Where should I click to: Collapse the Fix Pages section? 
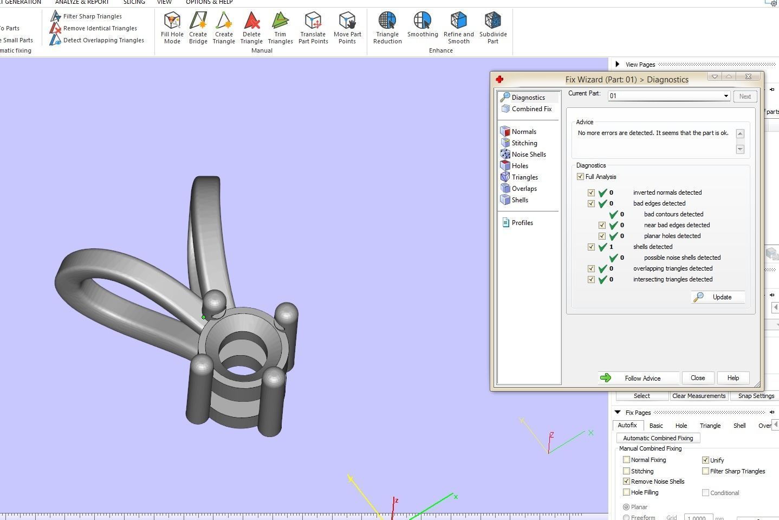coord(618,413)
